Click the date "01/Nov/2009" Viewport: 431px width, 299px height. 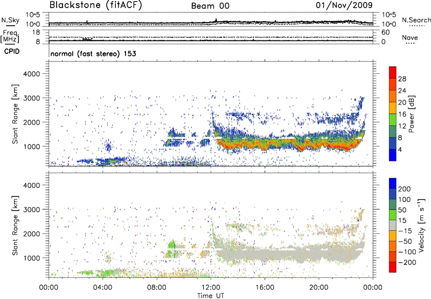click(x=344, y=5)
